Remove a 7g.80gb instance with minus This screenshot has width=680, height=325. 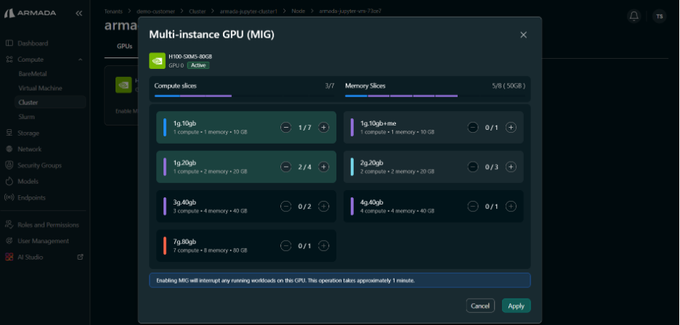coord(286,246)
